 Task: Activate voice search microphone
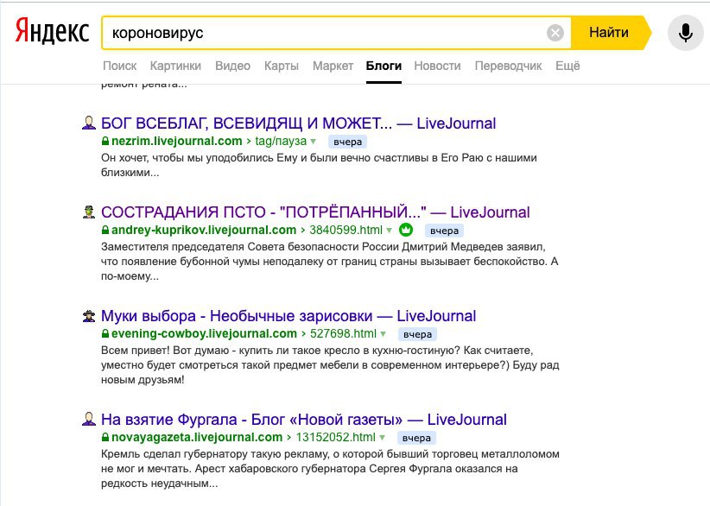686,33
